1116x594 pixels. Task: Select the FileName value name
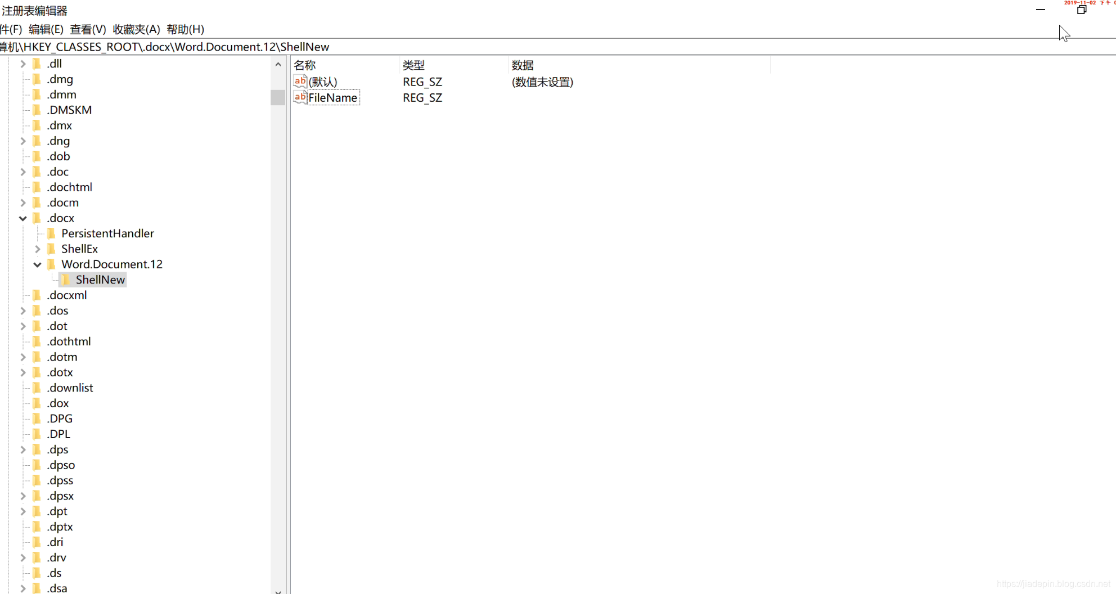click(x=333, y=98)
